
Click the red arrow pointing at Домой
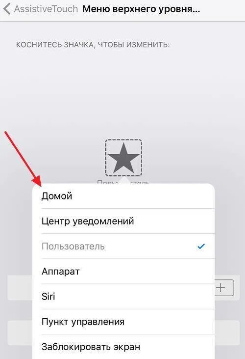(23, 159)
